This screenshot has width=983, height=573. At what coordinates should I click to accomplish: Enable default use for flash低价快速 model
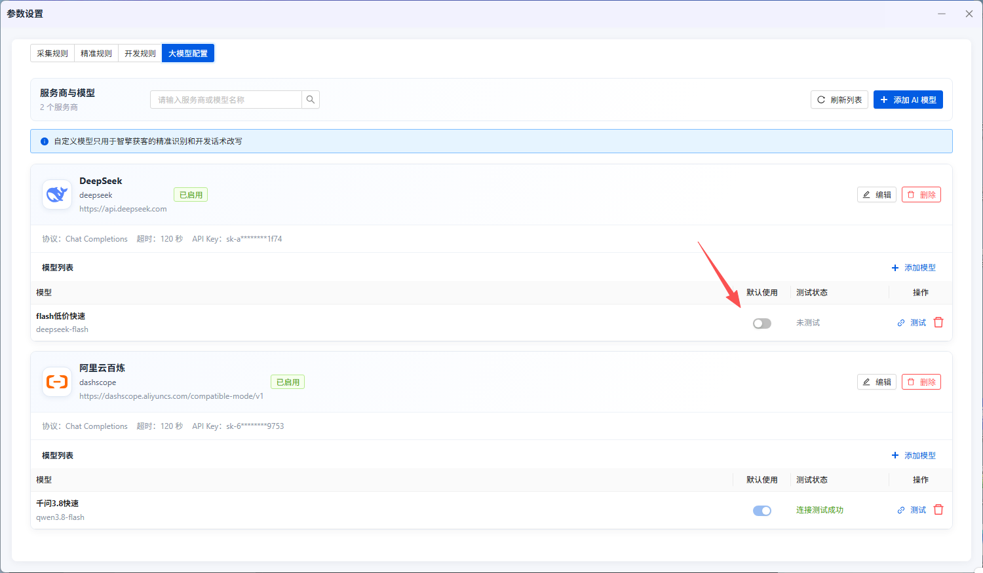click(762, 323)
